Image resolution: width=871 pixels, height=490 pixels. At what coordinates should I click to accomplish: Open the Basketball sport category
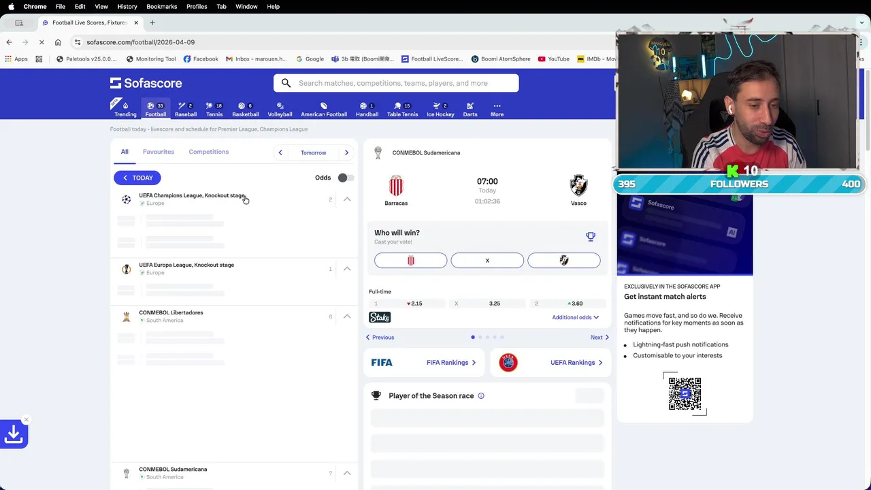[x=245, y=109]
